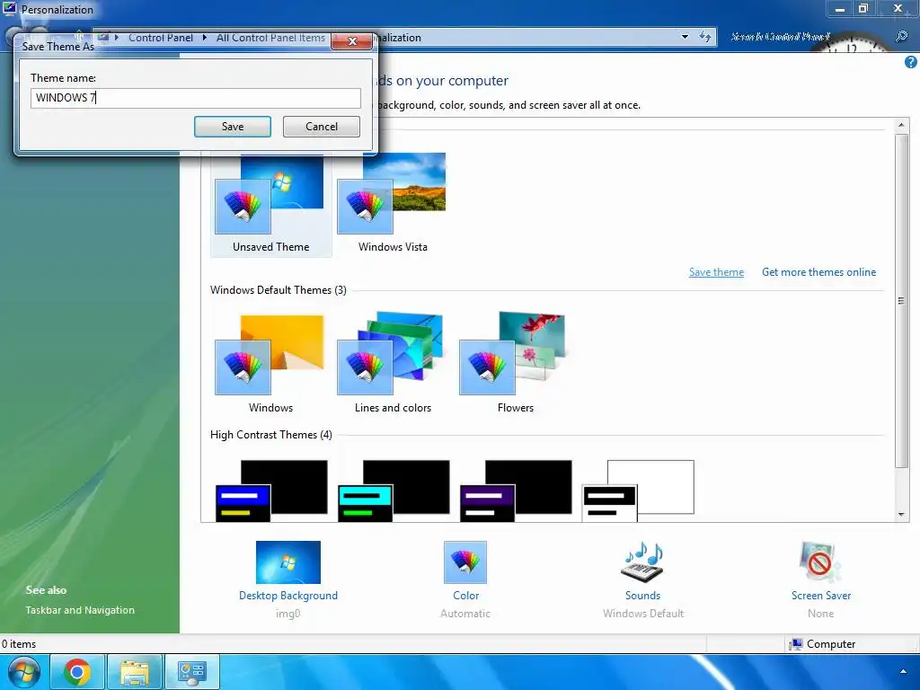920x690 pixels.
Task: Open the Screen Saver settings icon
Action: [x=820, y=562]
